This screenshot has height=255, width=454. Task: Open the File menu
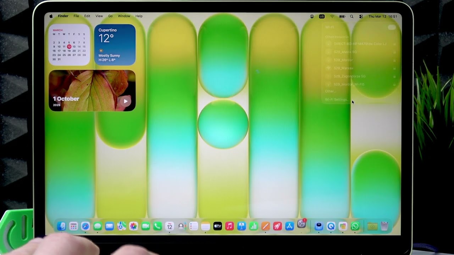pos(76,16)
